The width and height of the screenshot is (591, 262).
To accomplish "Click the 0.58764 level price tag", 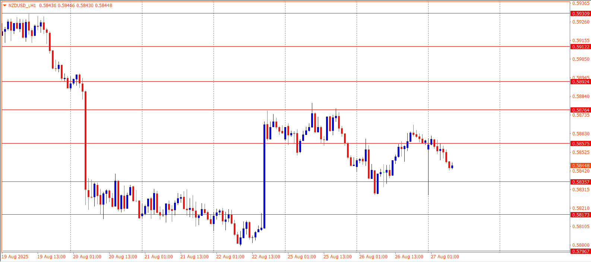I will coord(581,110).
